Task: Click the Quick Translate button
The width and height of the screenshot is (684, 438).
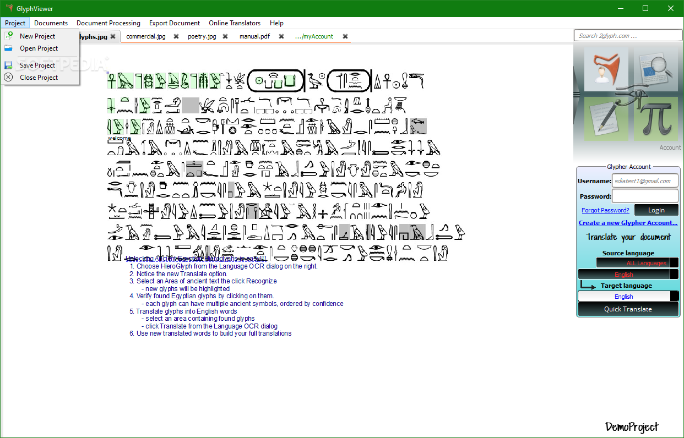Action: 628,309
